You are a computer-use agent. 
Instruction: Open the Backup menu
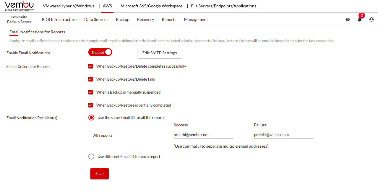(123, 19)
